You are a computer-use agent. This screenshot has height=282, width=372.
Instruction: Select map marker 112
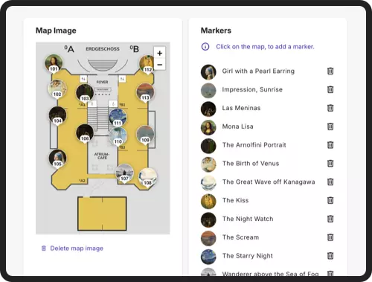[x=147, y=65]
